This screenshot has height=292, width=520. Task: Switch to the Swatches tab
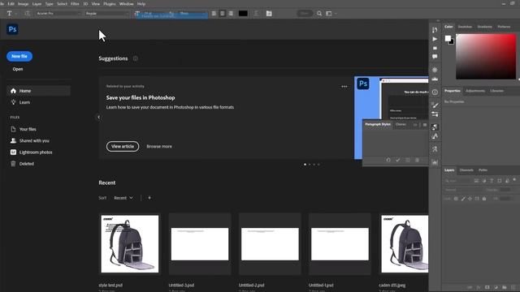tap(465, 27)
